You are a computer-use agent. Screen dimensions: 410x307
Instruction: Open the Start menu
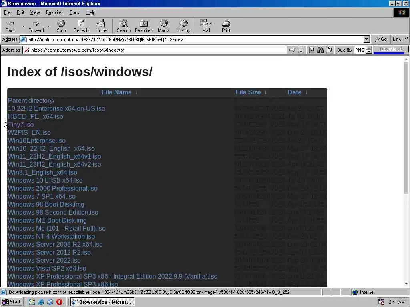(x=12, y=302)
